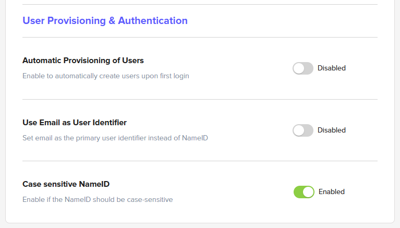Click the white knob of Use Email switch
Viewport: 400px width, 228px height.
coord(299,130)
